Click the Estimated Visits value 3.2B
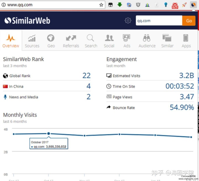Screen dimensions: 199x181 187,76
